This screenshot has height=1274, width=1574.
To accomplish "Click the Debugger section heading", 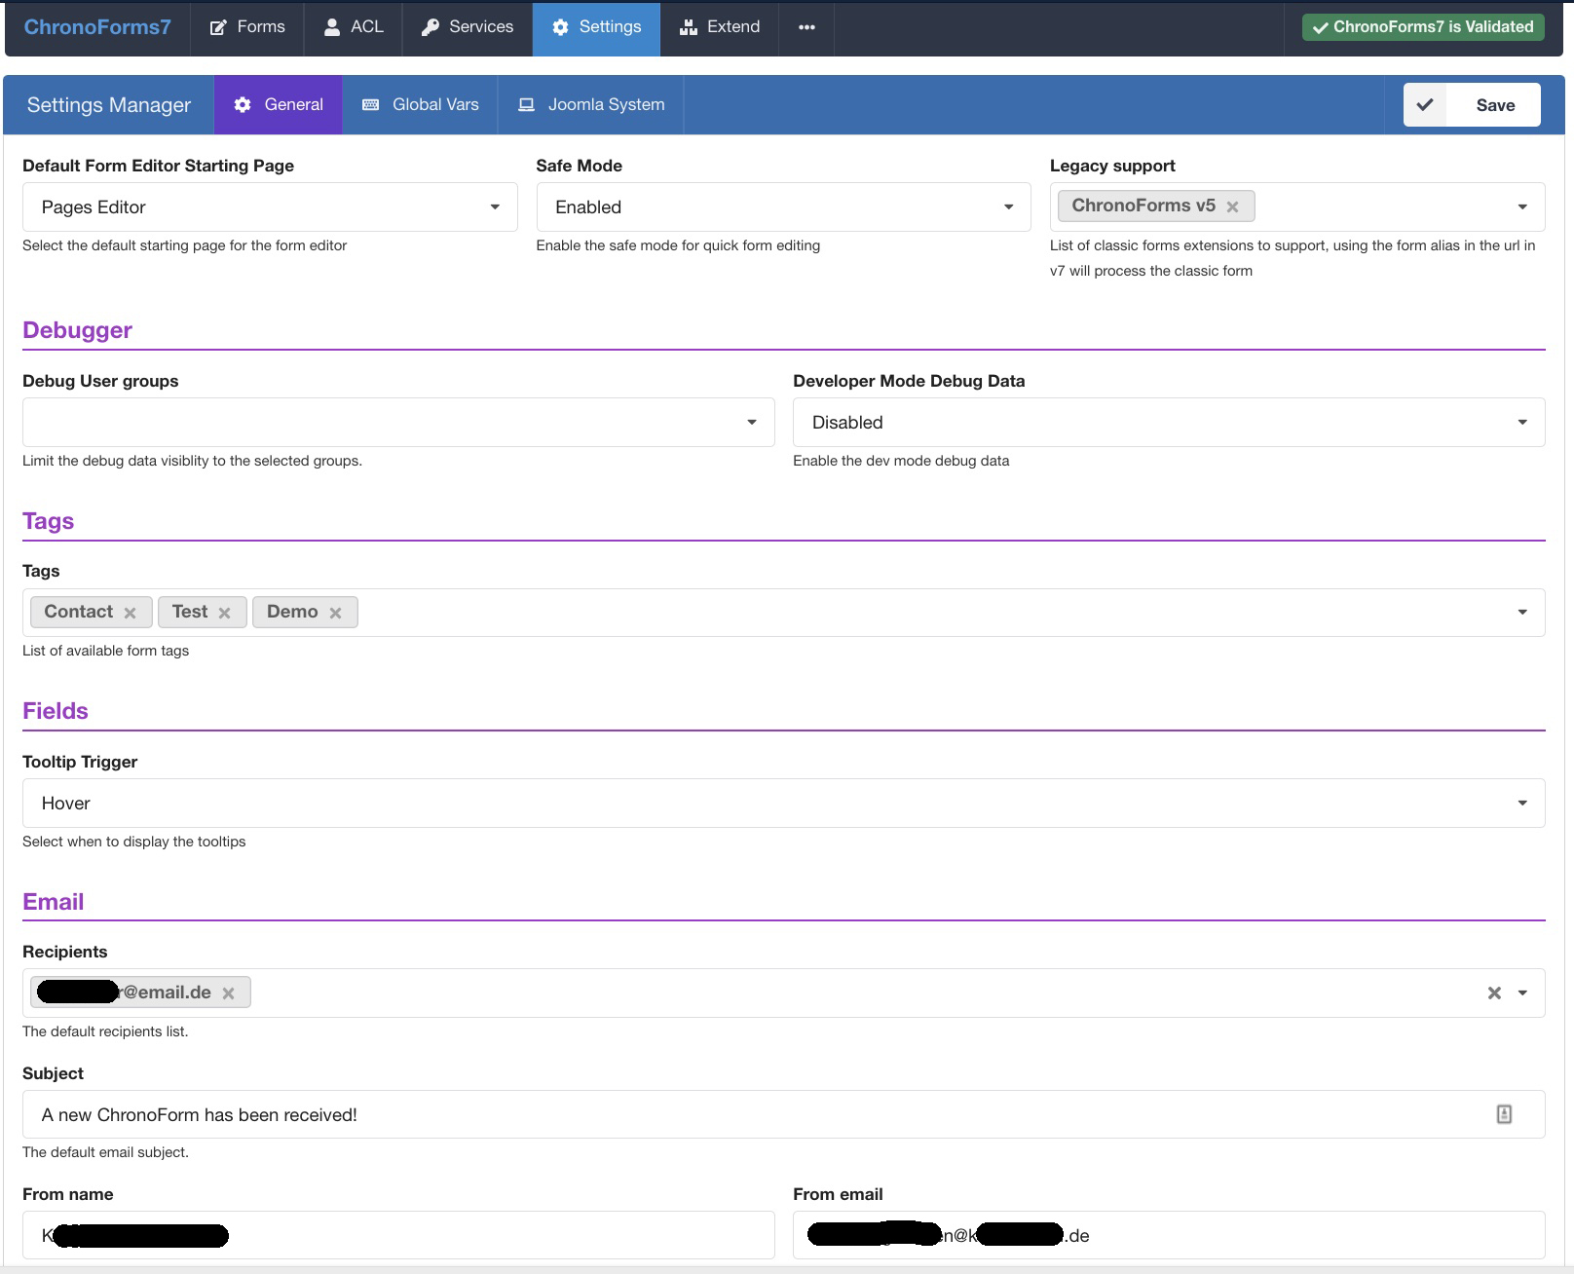I will [x=77, y=330].
